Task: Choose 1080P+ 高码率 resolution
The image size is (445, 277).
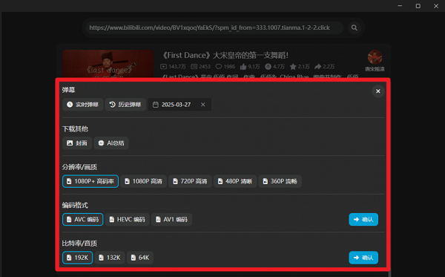Action: 90,181
